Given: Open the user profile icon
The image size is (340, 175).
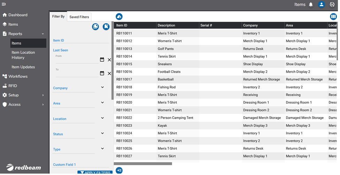Looking at the screenshot, I should pyautogui.click(x=321, y=5).
